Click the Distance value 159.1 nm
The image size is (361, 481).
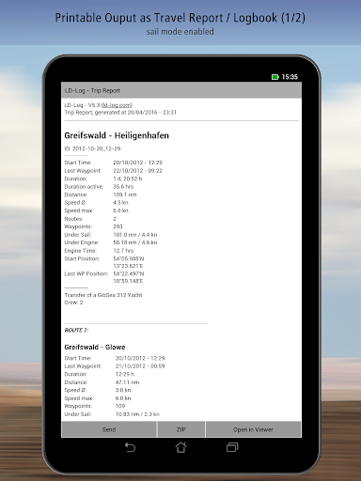[125, 194]
